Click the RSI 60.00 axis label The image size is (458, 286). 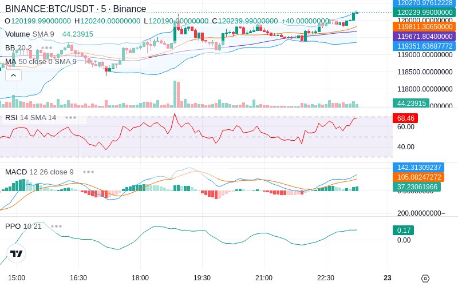(x=406, y=127)
